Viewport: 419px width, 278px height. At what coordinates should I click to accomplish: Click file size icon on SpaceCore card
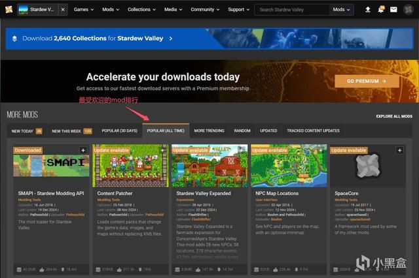point(336,270)
